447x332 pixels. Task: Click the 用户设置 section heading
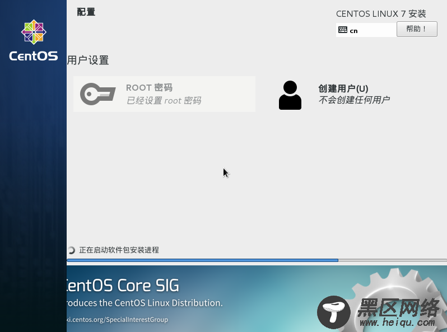[88, 60]
